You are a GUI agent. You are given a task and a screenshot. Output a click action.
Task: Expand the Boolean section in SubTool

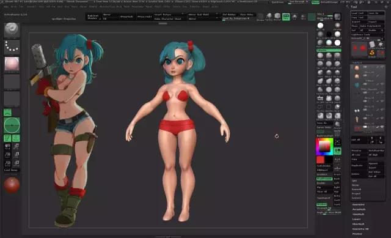(356, 189)
